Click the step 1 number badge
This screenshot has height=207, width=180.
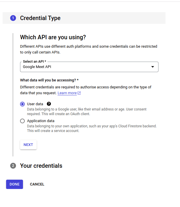[x=13, y=18]
